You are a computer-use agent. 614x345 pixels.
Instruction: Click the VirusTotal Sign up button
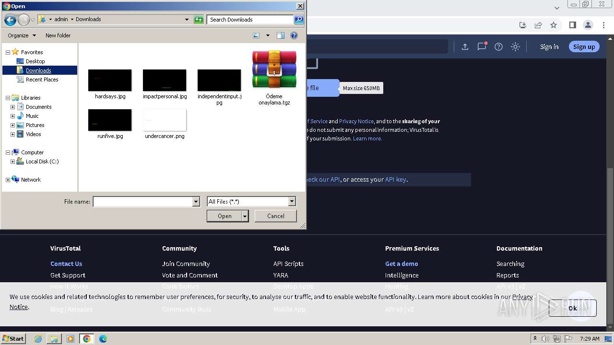(584, 46)
